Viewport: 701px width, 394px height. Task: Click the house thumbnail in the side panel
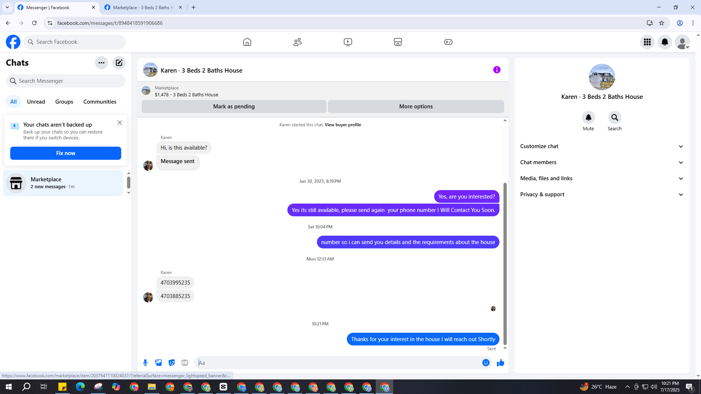tap(602, 77)
